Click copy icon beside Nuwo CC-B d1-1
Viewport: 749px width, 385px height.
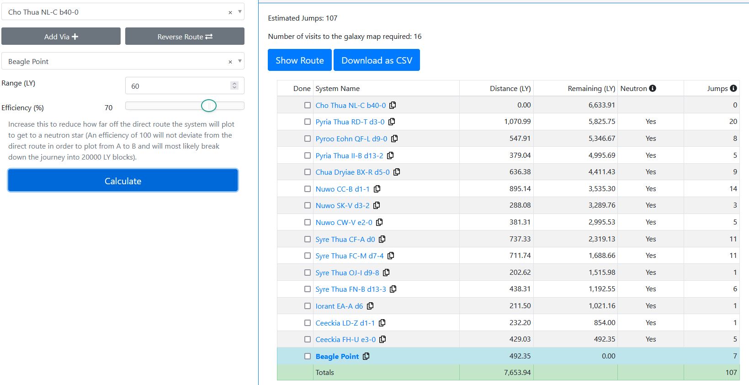(377, 189)
